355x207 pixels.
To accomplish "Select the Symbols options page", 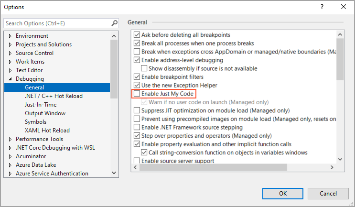I will [x=36, y=122].
